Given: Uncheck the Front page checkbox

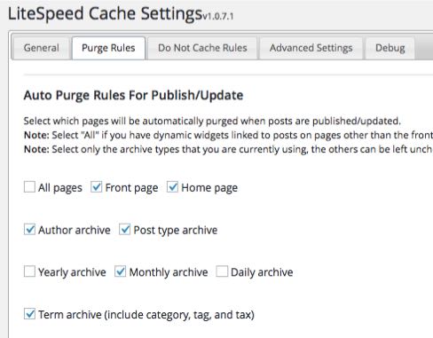Looking at the screenshot, I should pos(97,187).
